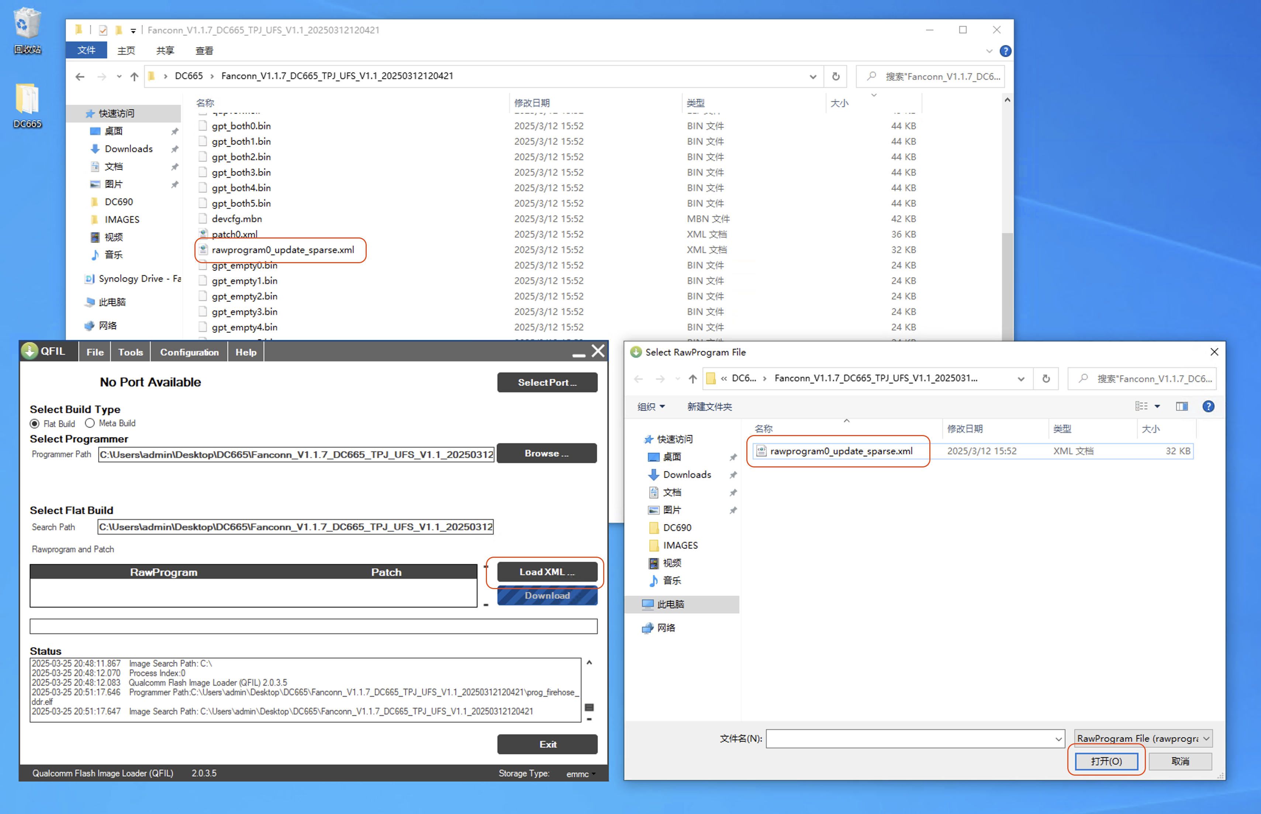Open DC690 folder in Explorer sidebar

point(118,202)
